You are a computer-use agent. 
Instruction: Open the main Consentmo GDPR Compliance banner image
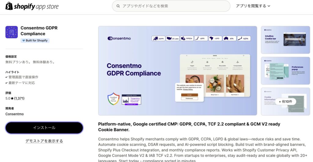pos(178,71)
